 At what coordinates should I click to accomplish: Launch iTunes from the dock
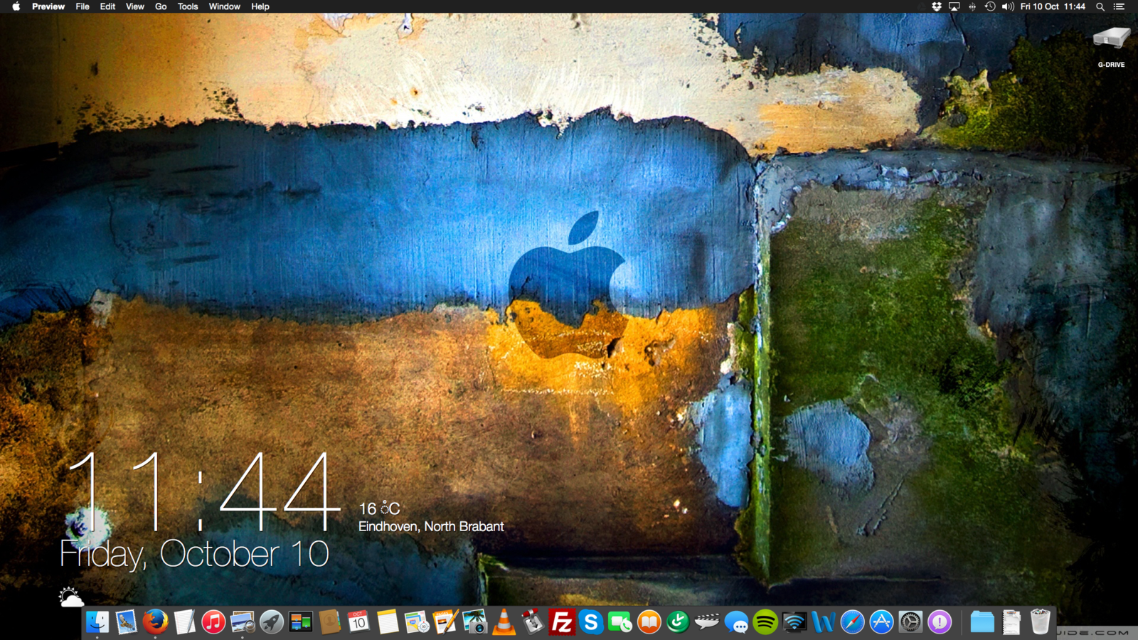tap(213, 622)
